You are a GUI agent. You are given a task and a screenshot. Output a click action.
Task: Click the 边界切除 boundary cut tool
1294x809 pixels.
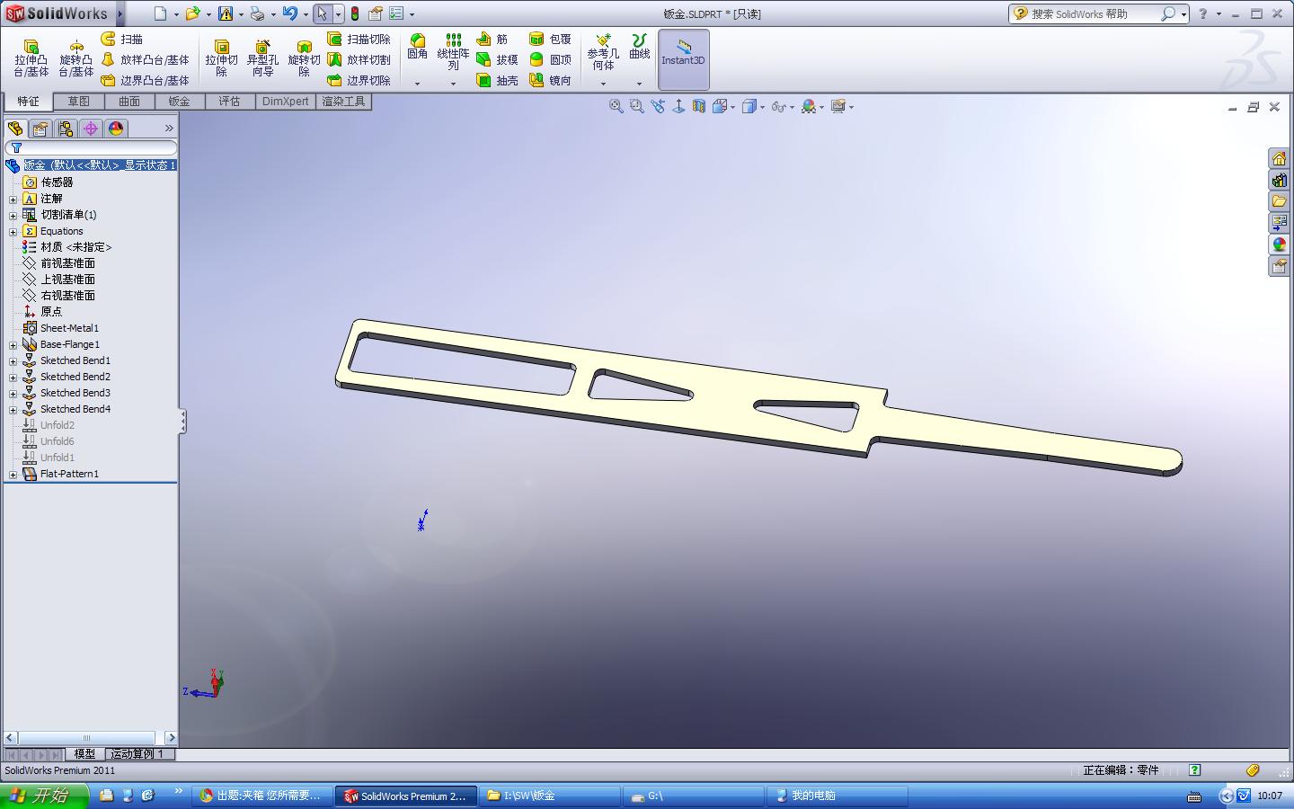coord(359,80)
